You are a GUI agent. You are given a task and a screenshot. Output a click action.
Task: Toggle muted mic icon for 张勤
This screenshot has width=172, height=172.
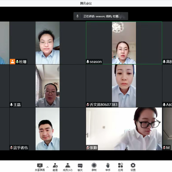point(88,148)
